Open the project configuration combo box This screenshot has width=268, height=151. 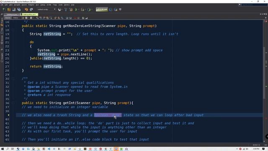(x=46, y=9)
